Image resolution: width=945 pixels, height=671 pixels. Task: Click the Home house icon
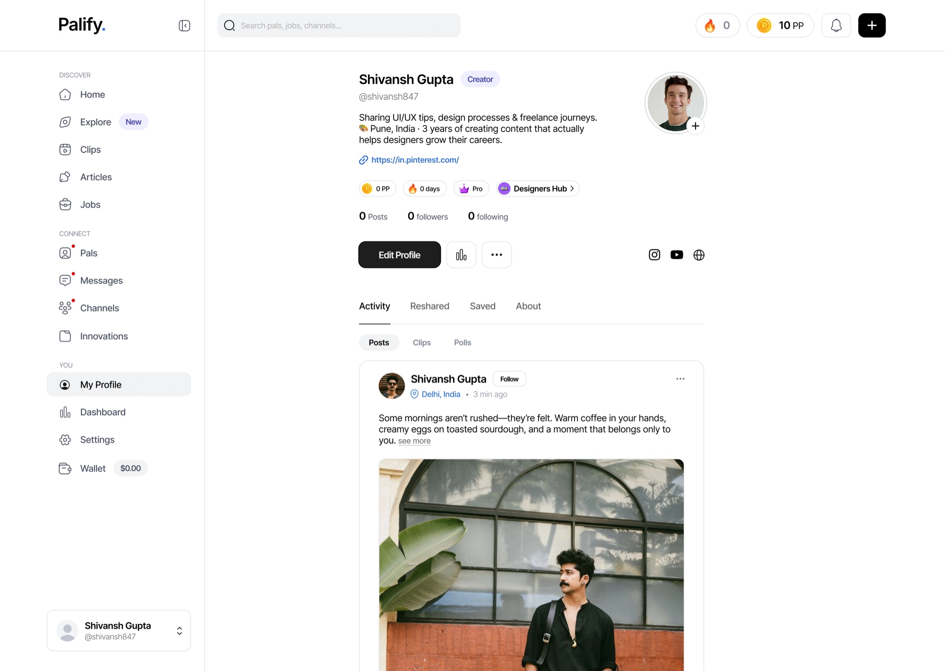[x=65, y=94]
